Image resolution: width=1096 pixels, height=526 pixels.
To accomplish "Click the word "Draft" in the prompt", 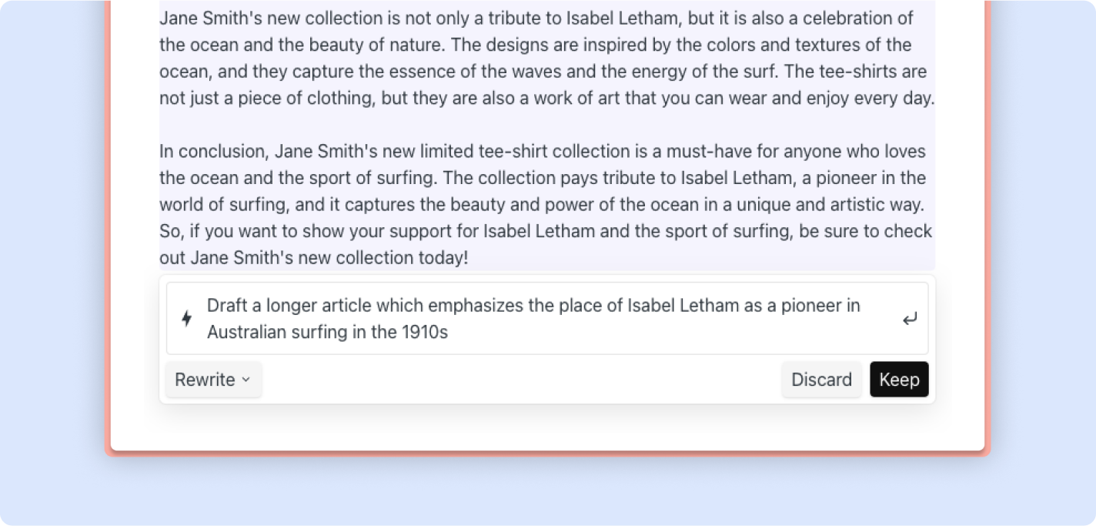I will pyautogui.click(x=227, y=306).
